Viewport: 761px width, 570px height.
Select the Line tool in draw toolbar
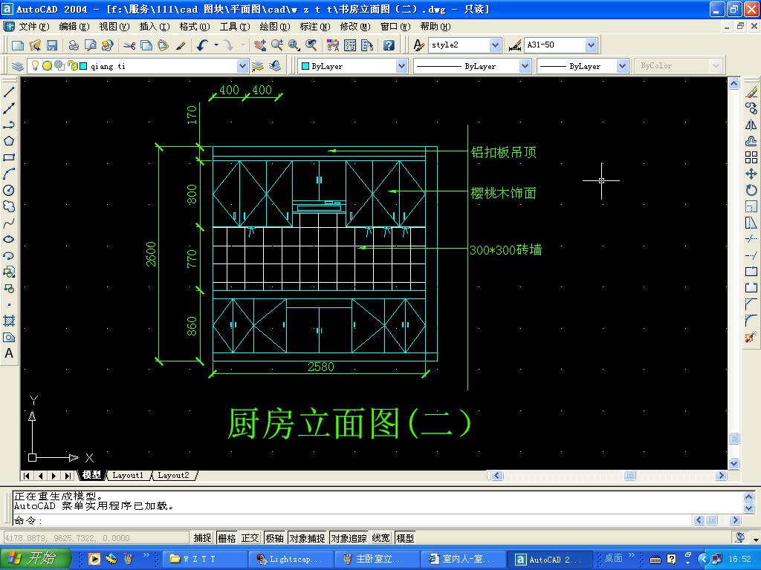point(9,91)
